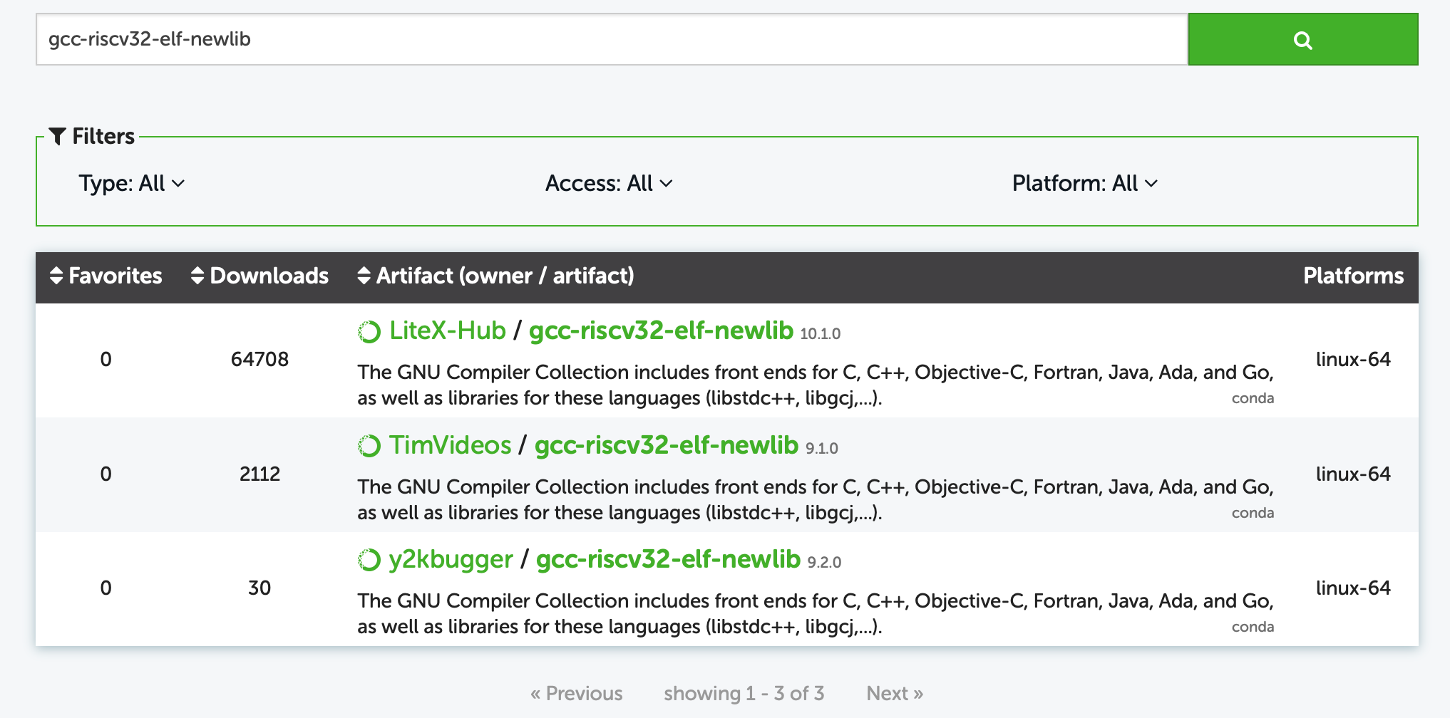Open the TimVideos owner link
This screenshot has height=718, width=1450.
(x=450, y=446)
